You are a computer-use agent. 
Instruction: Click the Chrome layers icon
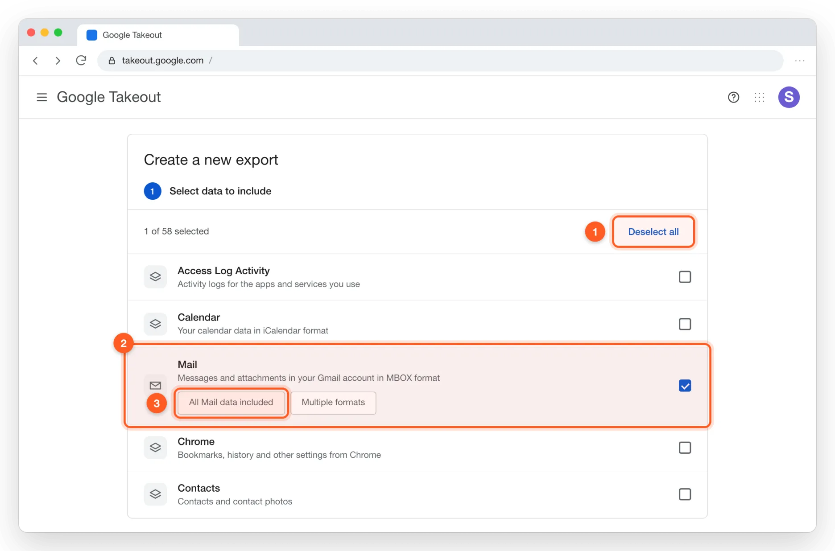(155, 448)
